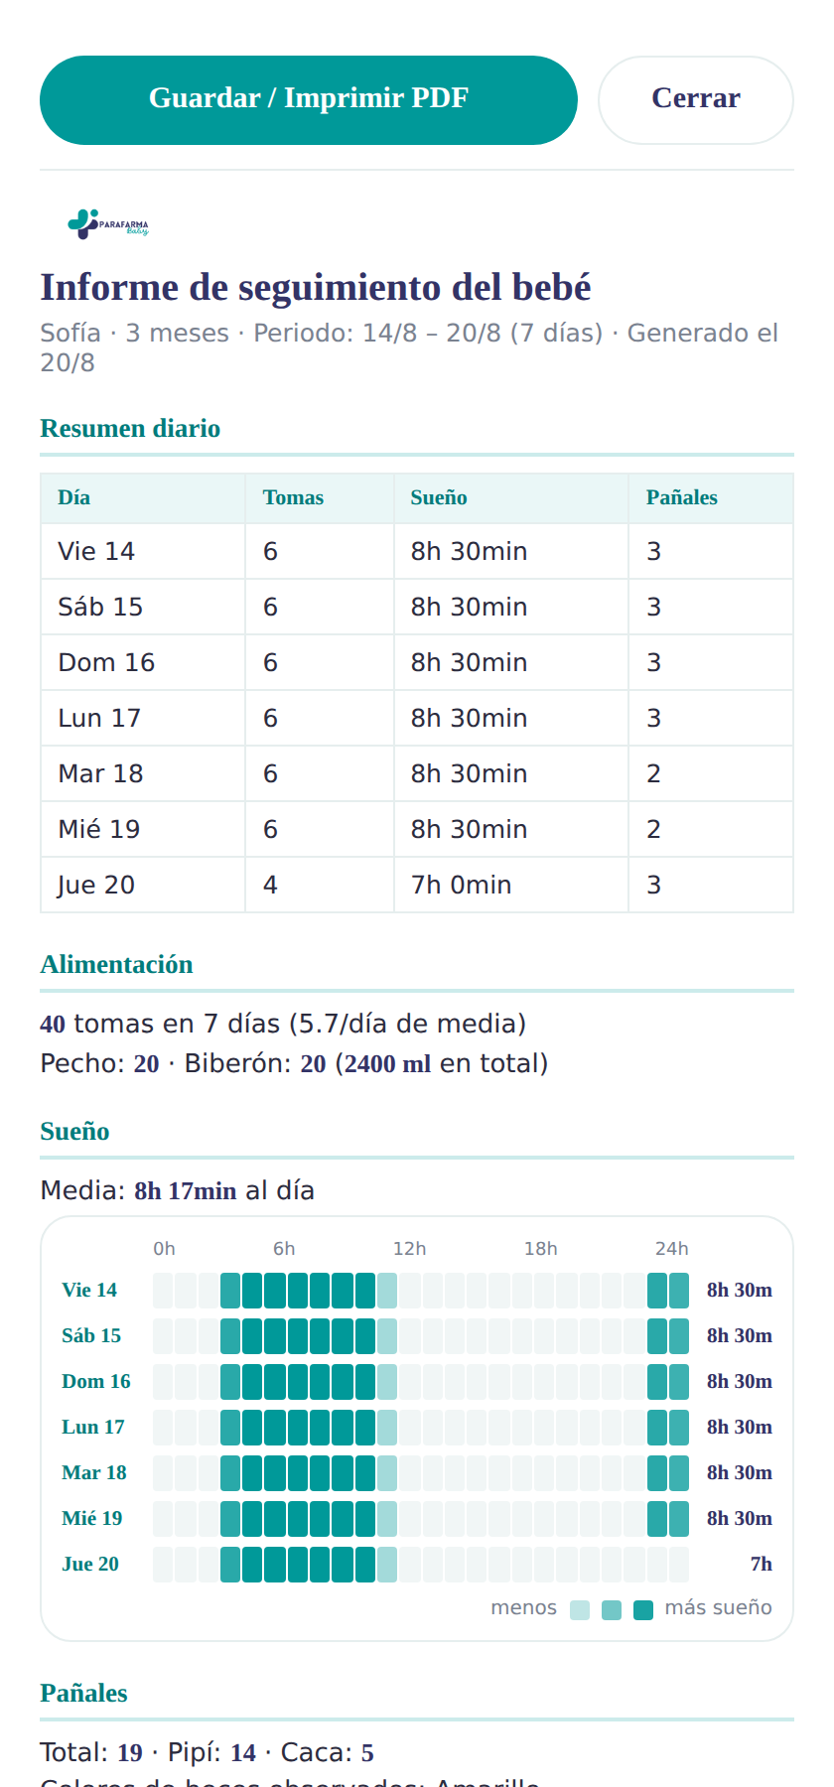Screen dimensions: 834x1787
Task: Select the Jue 20 table row
Action: (417, 885)
